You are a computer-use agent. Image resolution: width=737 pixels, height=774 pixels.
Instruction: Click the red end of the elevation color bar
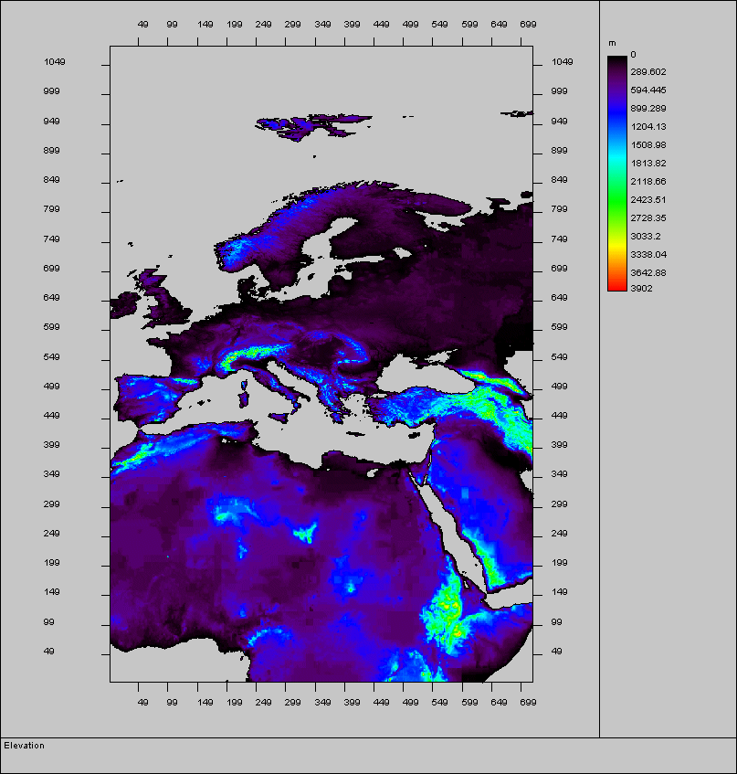617,286
